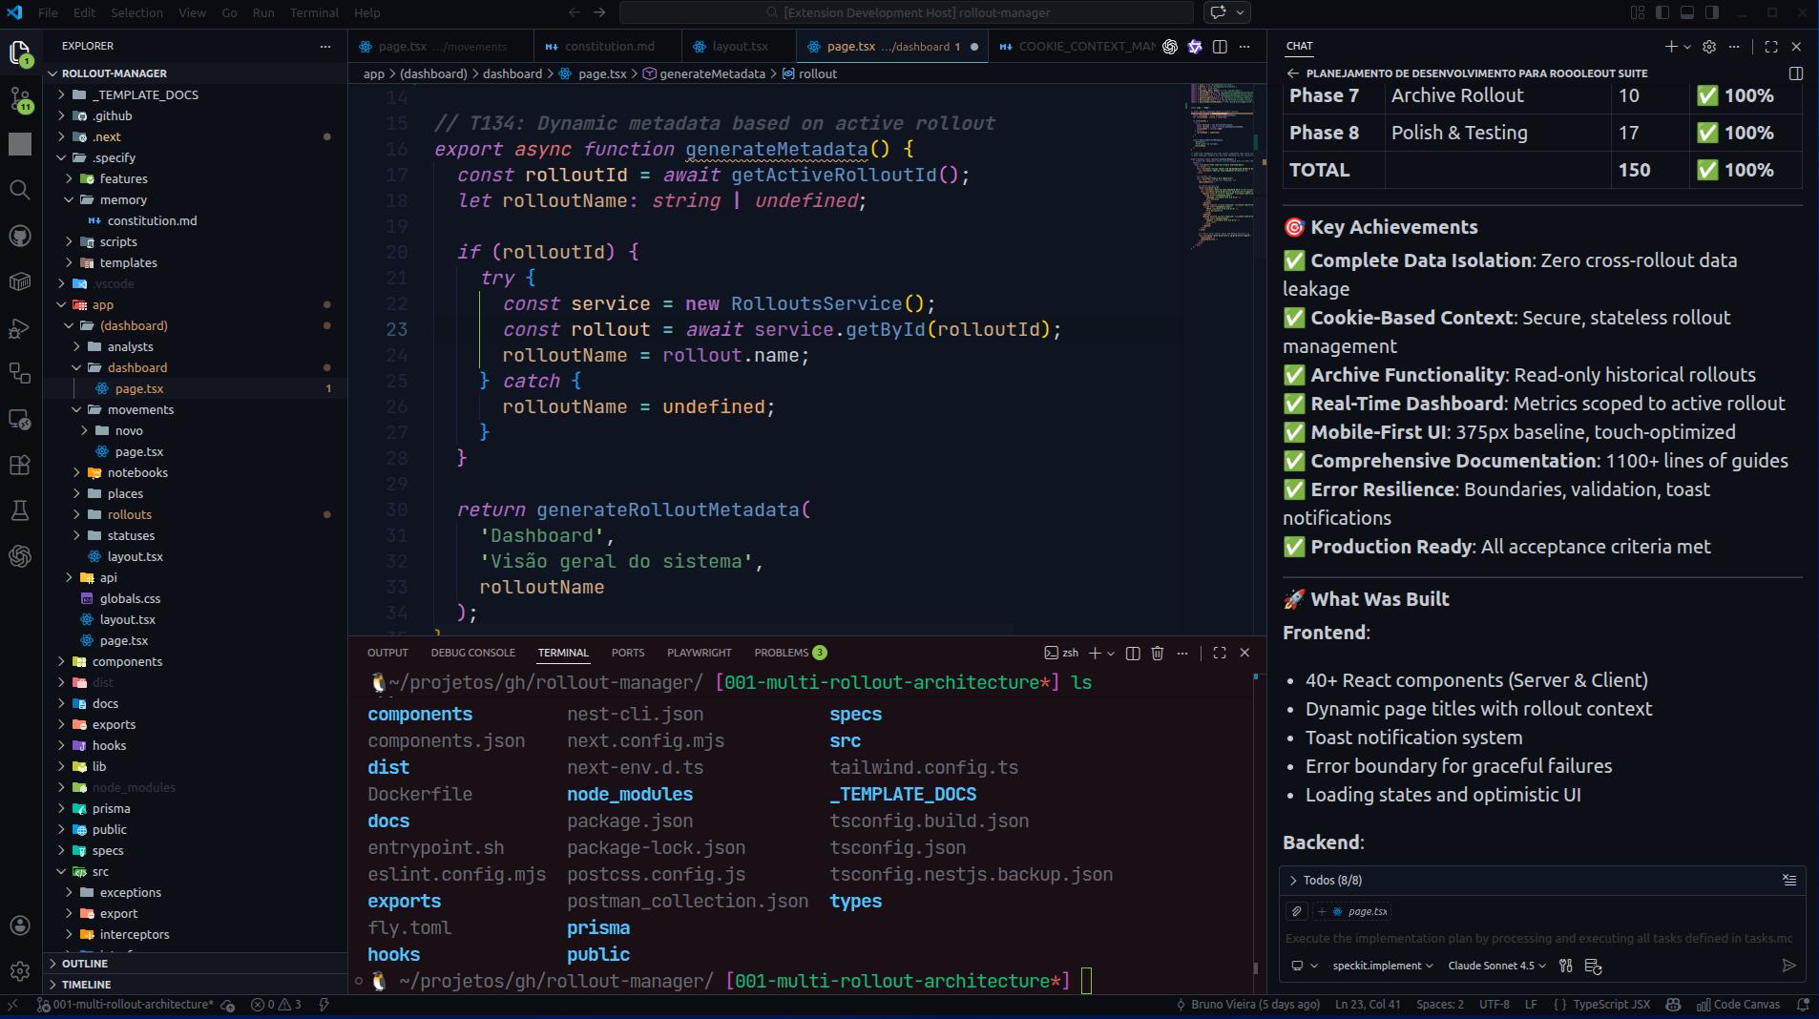
Task: Select the model tools icon in chat input
Action: (x=1565, y=966)
